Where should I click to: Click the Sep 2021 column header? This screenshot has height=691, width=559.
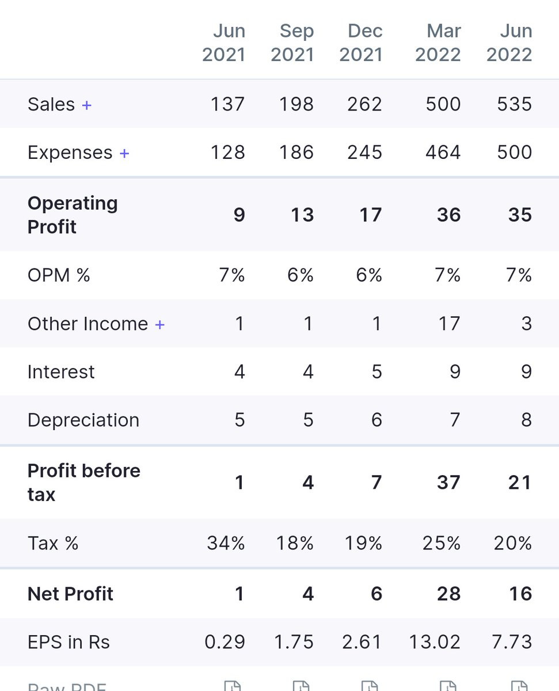click(x=292, y=43)
